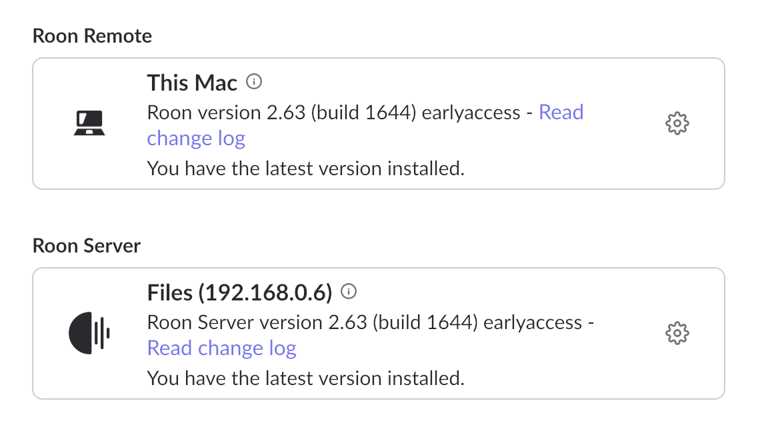
Task: Select the This Mac title text
Action: [x=192, y=83]
